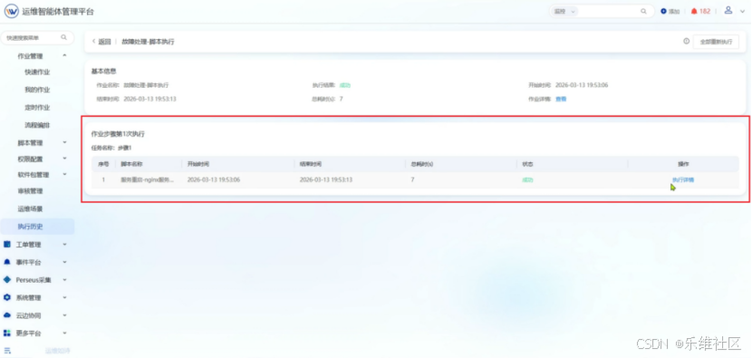Open 执行详情 for the nginx script row
The height and width of the screenshot is (358, 752).
[x=683, y=180]
